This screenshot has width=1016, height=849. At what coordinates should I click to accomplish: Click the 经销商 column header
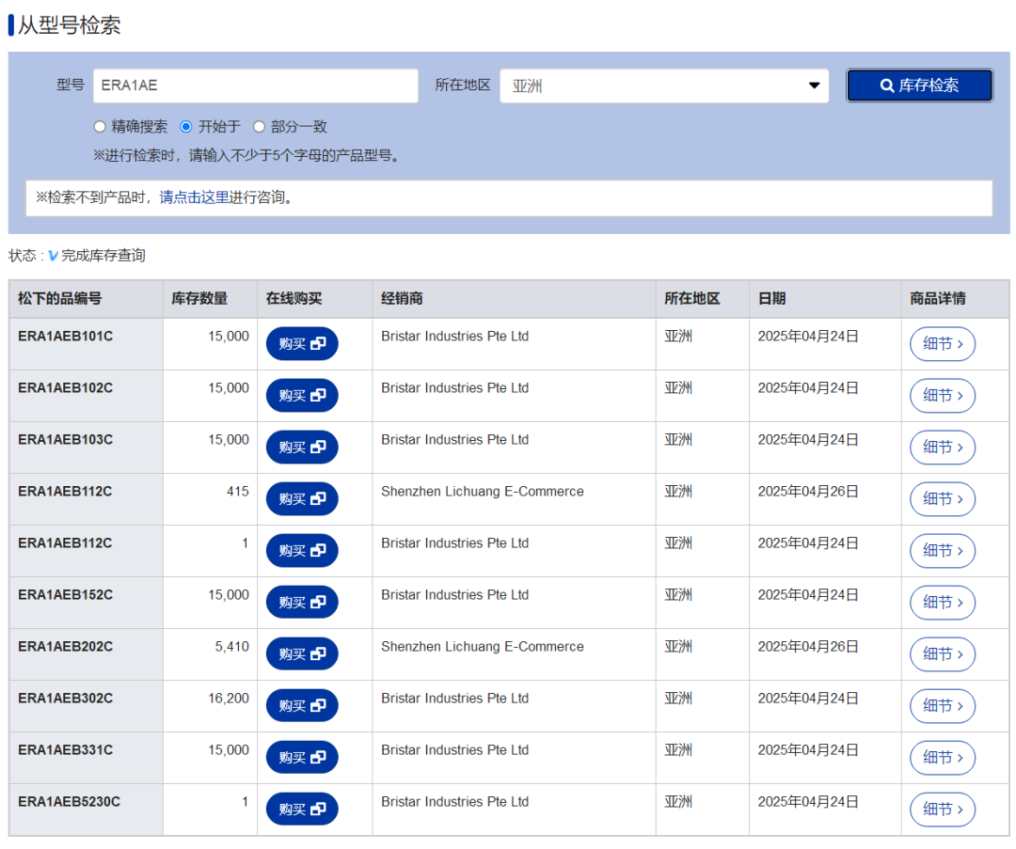pyautogui.click(x=402, y=299)
